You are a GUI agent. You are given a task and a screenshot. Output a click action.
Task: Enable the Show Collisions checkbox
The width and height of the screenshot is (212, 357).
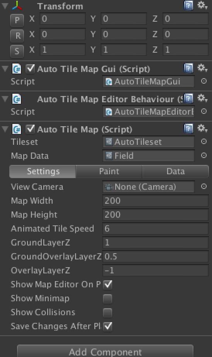pyautogui.click(x=108, y=312)
